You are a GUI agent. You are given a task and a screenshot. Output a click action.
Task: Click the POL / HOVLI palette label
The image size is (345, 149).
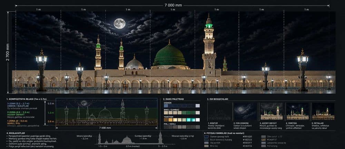coord(170,124)
